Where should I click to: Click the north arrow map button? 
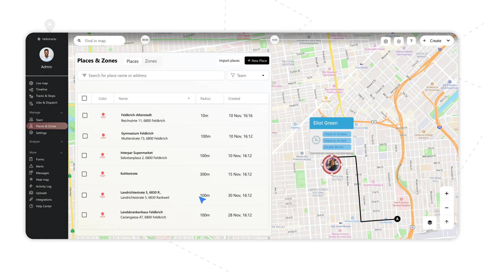(x=446, y=222)
